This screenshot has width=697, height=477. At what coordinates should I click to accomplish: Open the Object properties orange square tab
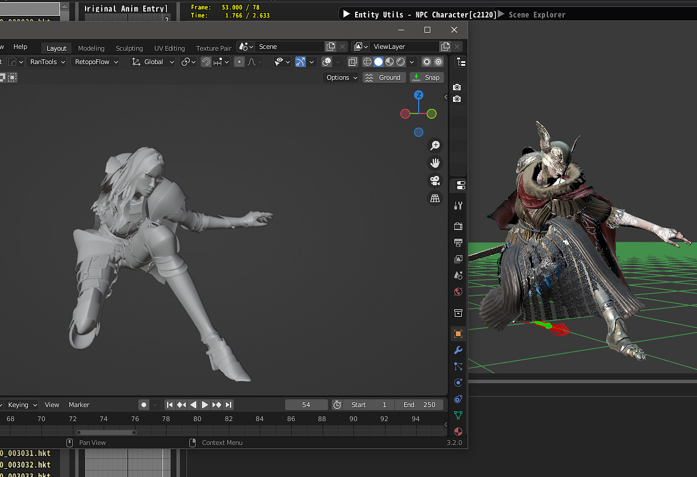click(458, 334)
